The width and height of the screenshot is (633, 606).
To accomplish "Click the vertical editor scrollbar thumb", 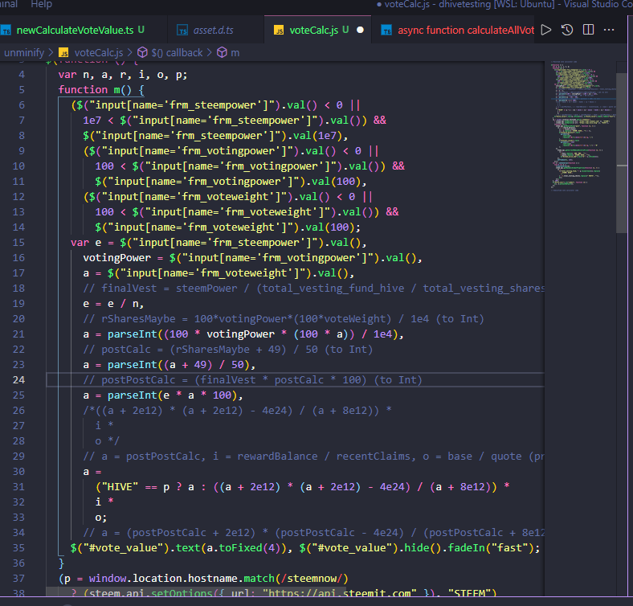I will (x=622, y=154).
